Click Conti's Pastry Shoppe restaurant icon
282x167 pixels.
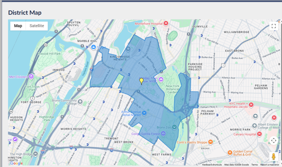coord(210,142)
